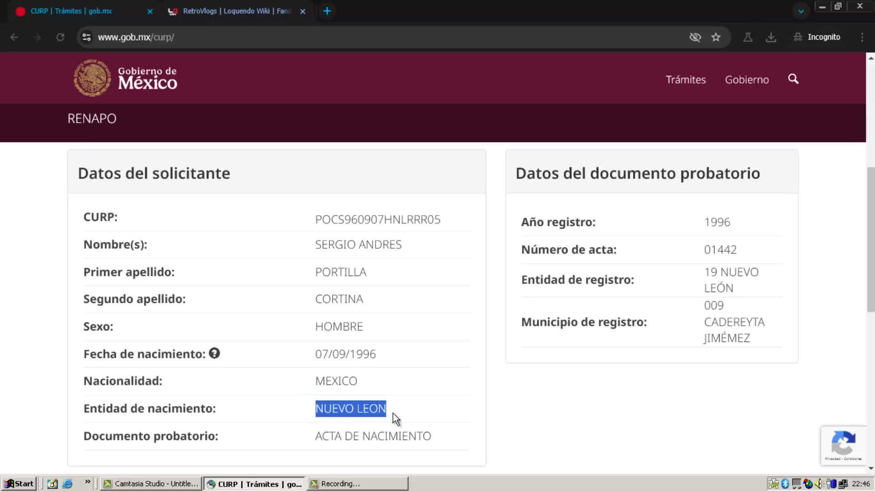Open the Trámites menu item
Screen dimensions: 875x492
click(685, 80)
